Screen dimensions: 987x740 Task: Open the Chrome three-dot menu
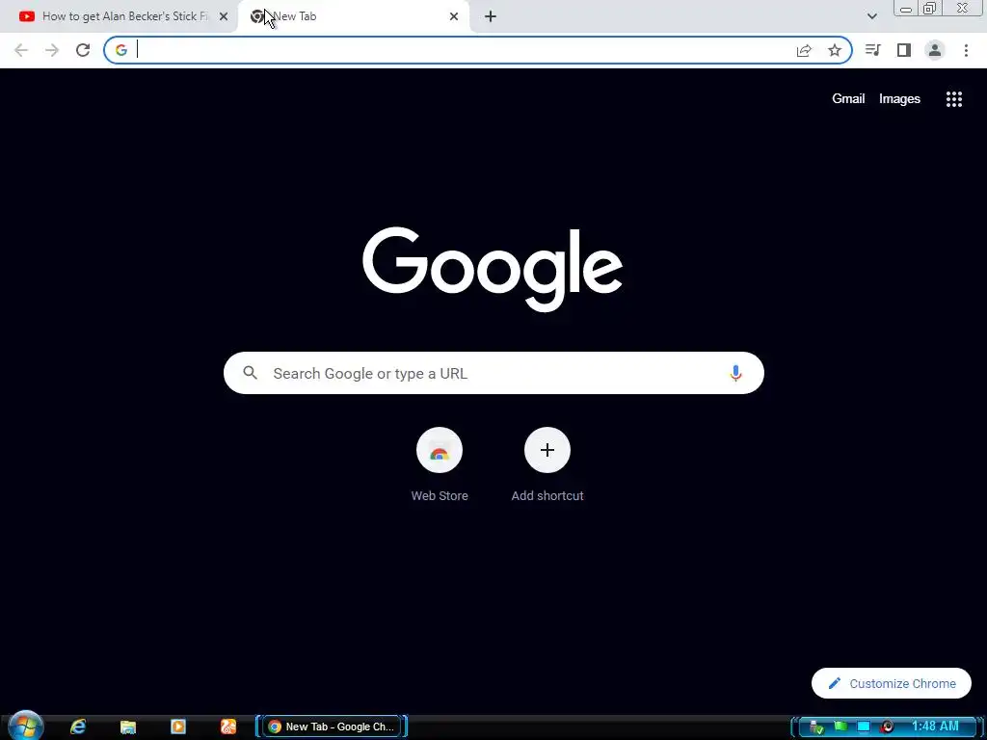[x=966, y=50]
